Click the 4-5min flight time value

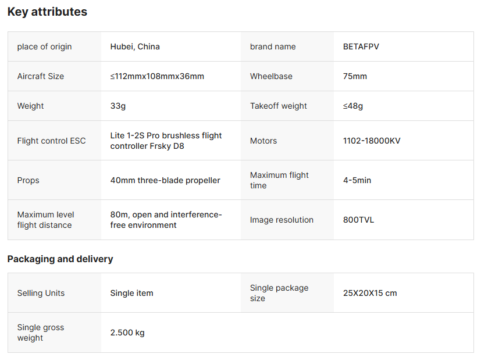[x=357, y=180]
